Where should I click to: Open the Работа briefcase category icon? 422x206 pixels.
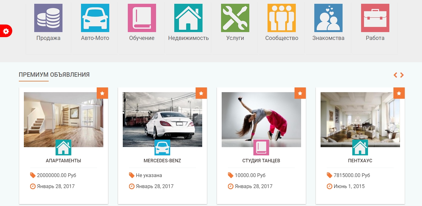coord(375,18)
